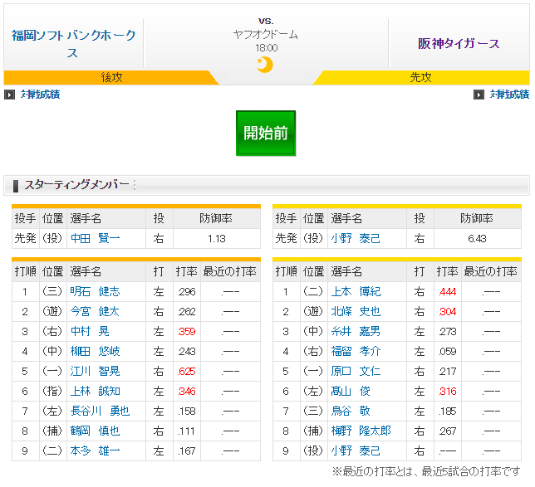Click Hawks pitcher ERA value 1.13
Screen dimensions: 535x487
[x=217, y=239]
